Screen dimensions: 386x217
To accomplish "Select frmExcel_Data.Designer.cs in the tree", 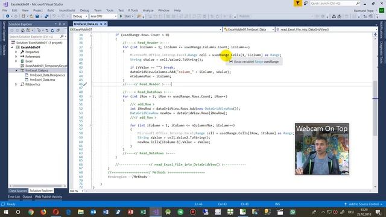I will (x=48, y=75).
